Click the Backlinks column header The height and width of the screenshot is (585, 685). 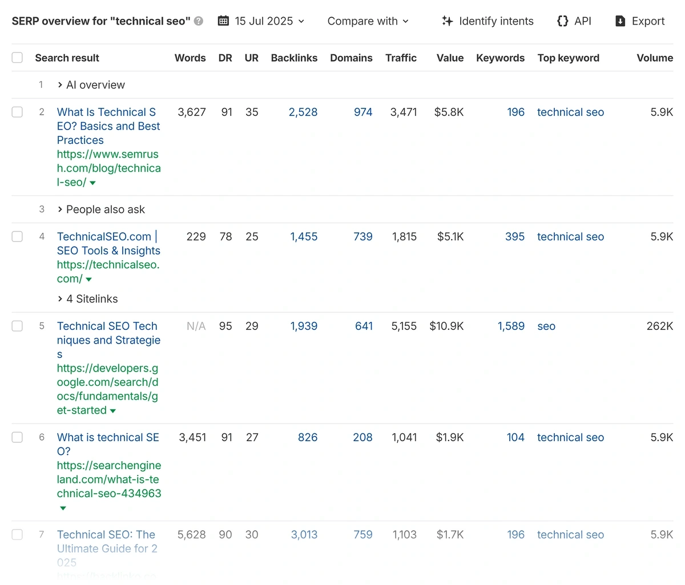click(x=294, y=58)
